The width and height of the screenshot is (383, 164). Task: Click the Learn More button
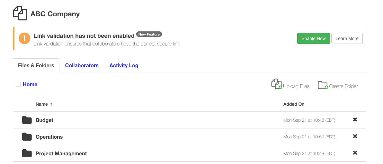pos(347,38)
